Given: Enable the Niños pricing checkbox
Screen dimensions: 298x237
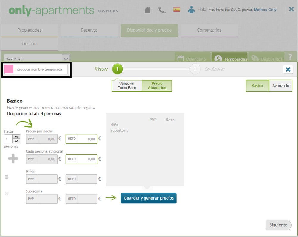Looking at the screenshot, I should coord(7,177).
